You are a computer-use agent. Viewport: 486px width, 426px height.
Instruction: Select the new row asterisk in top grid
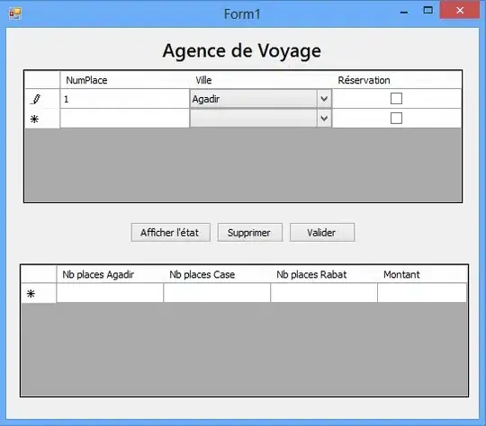point(34,119)
